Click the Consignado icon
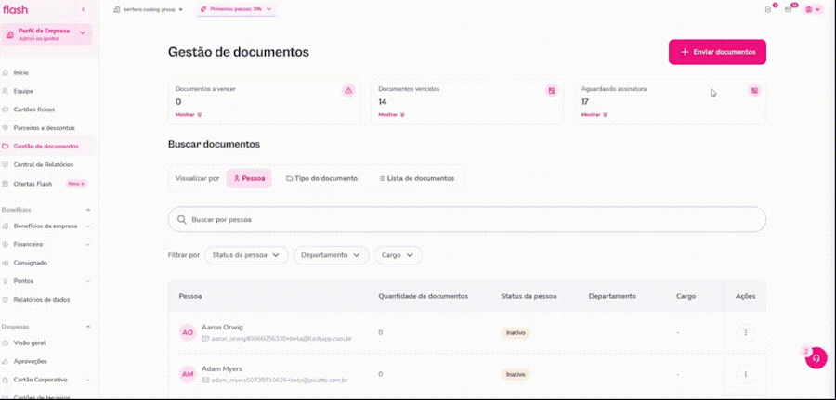Viewport: 836px width, 400px height. click(x=6, y=263)
